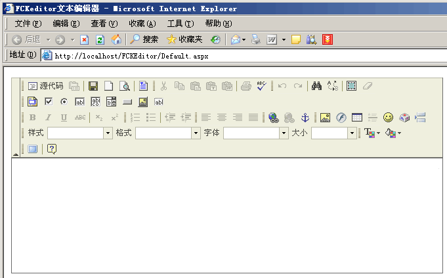Image resolution: width=447 pixels, height=278 pixels.
Task: Click the Decrease Indent icon
Action: click(x=170, y=118)
